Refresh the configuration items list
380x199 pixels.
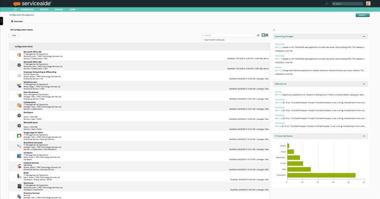pos(258,35)
